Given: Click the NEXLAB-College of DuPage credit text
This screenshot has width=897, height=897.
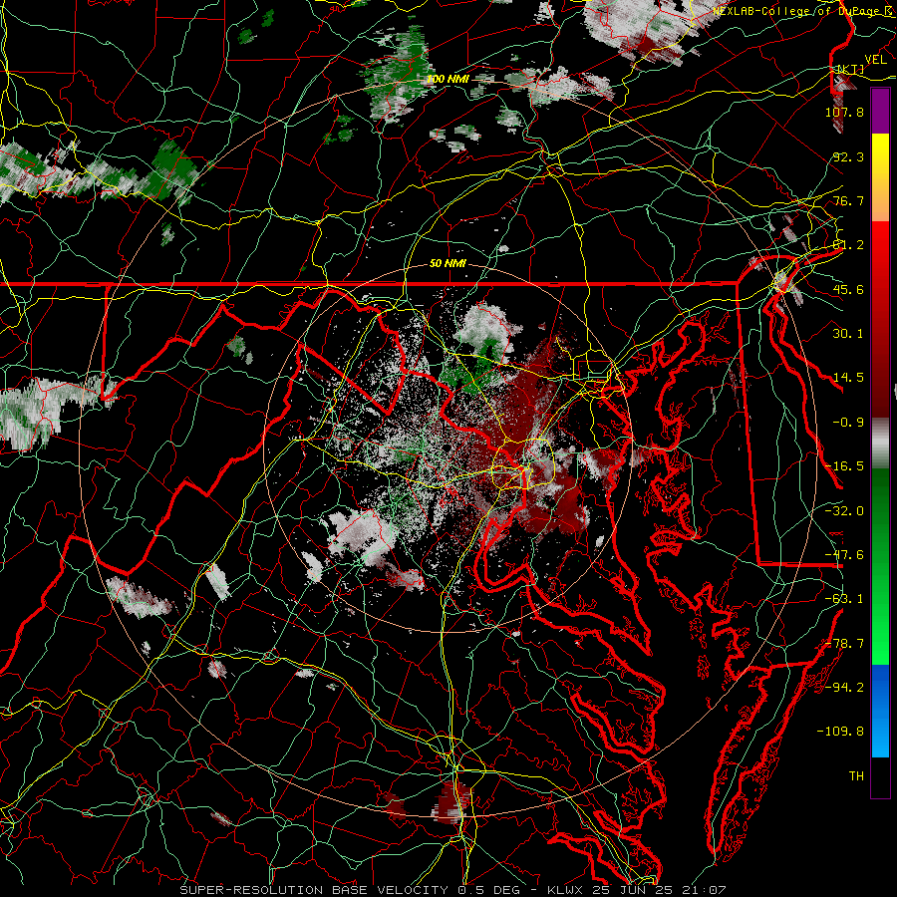Looking at the screenshot, I should pos(803,11).
